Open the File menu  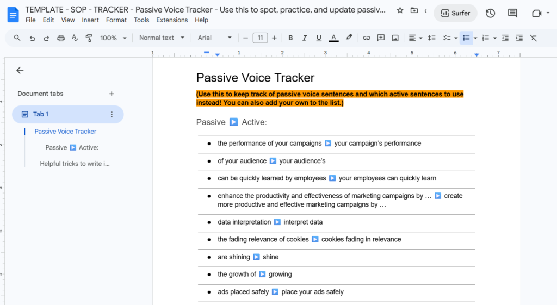click(30, 20)
